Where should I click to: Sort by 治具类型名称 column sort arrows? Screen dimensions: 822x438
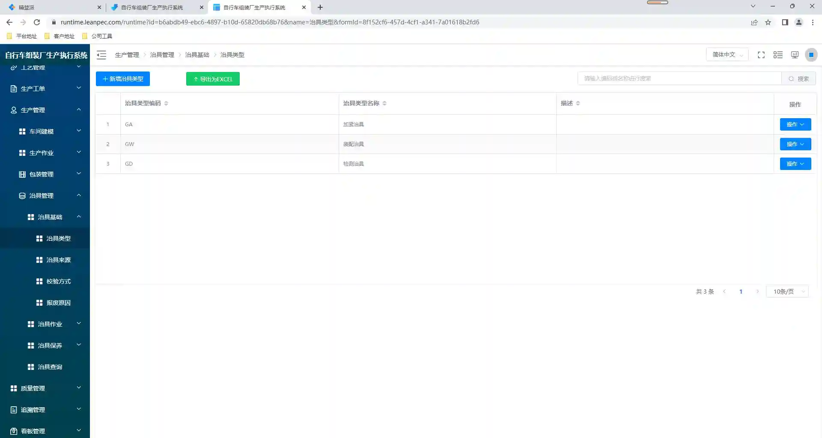tap(384, 103)
